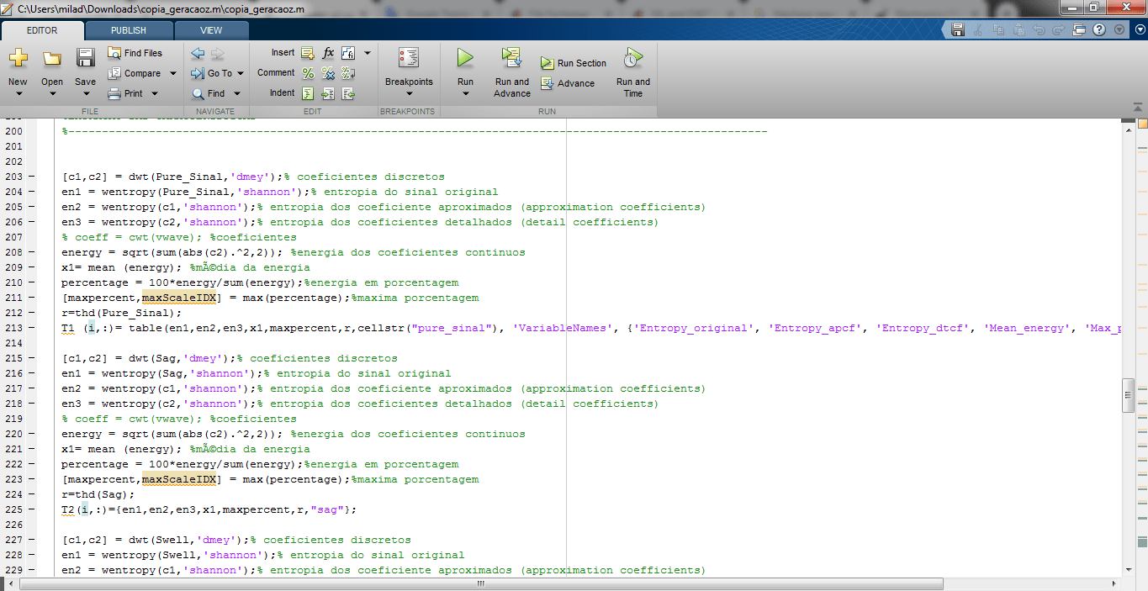Click the Run and Time icon
The width and height of the screenshot is (1148, 591).
click(x=632, y=58)
